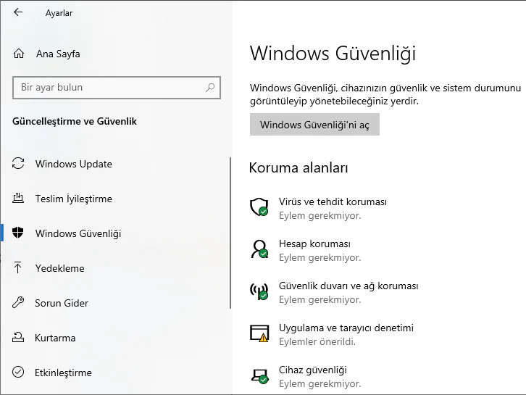Click the Etkinleştirme checkmark circle icon
This screenshot has height=395, width=526.
click(18, 372)
